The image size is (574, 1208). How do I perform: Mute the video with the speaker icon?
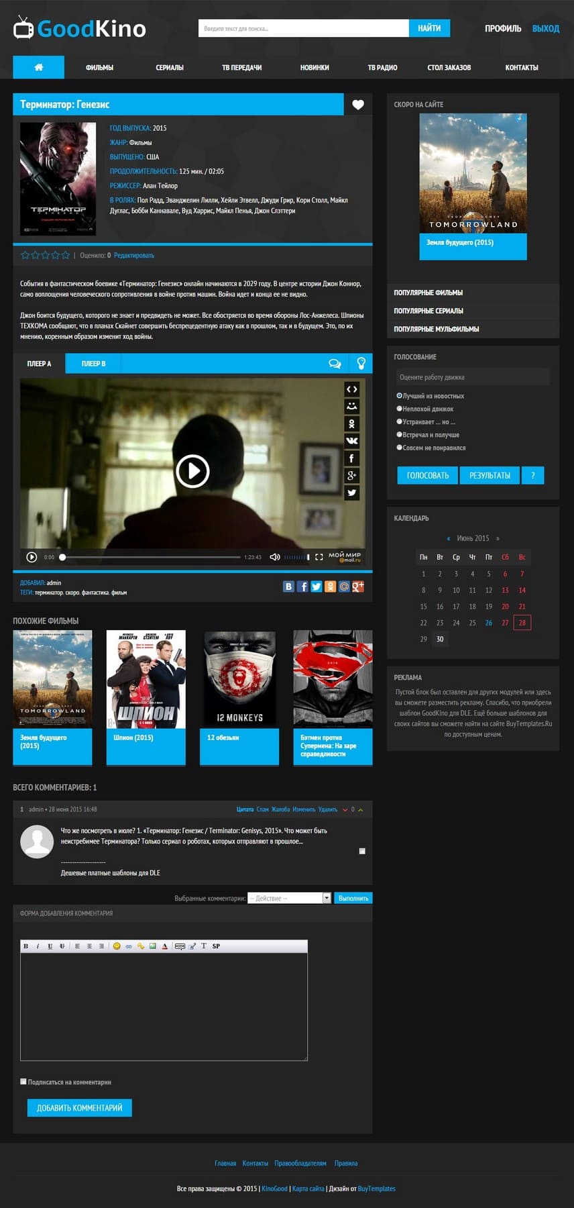point(274,557)
